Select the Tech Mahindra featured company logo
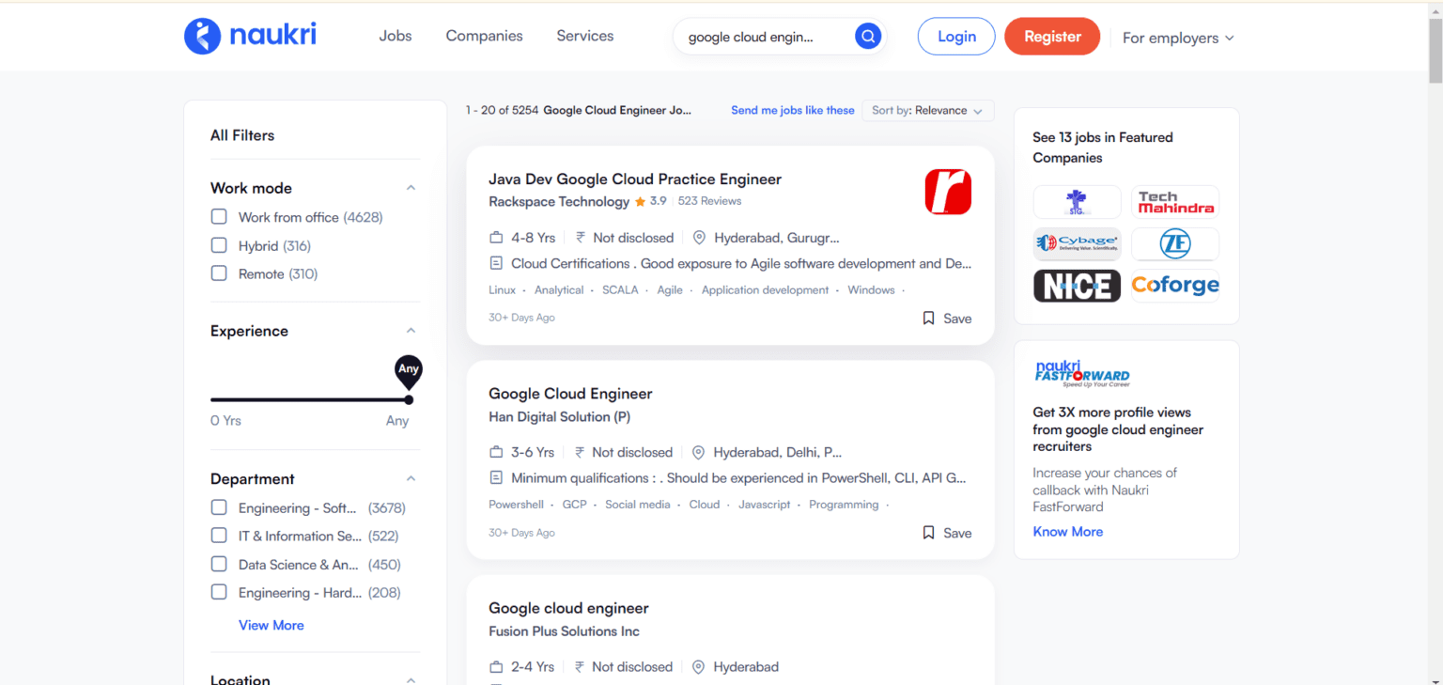Screen dimensions: 1443x685 pos(1174,201)
